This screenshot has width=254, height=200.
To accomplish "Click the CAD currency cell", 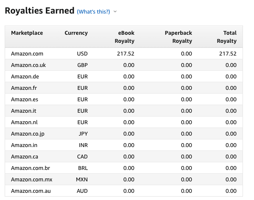I will (x=82, y=157).
